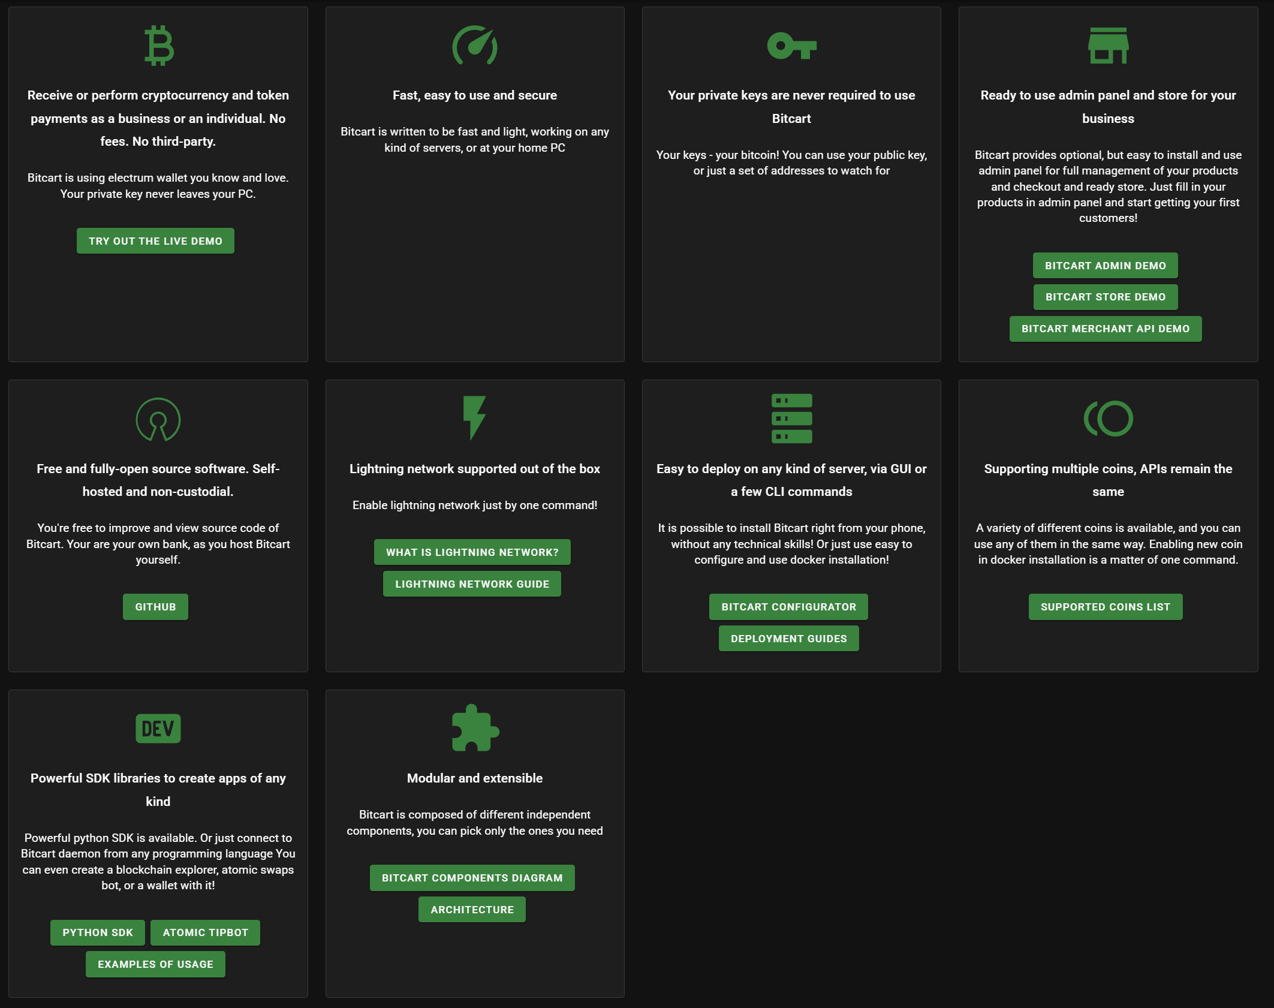
Task: Click the green key icon
Action: click(791, 46)
